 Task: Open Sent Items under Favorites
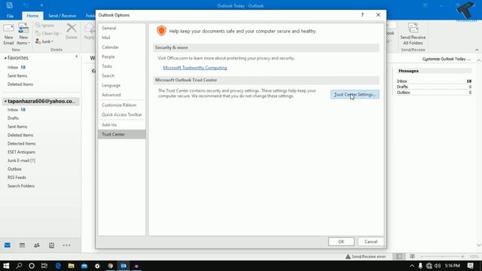(x=17, y=75)
